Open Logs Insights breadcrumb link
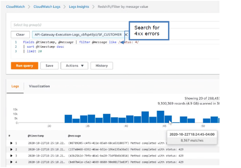This screenshot has width=241, height=168. (x=79, y=7)
